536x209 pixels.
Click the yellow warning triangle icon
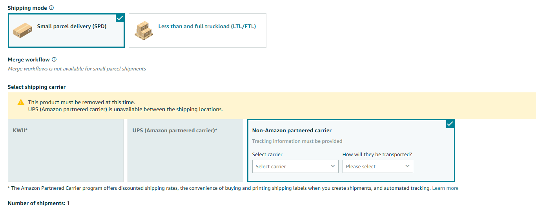pos(21,102)
